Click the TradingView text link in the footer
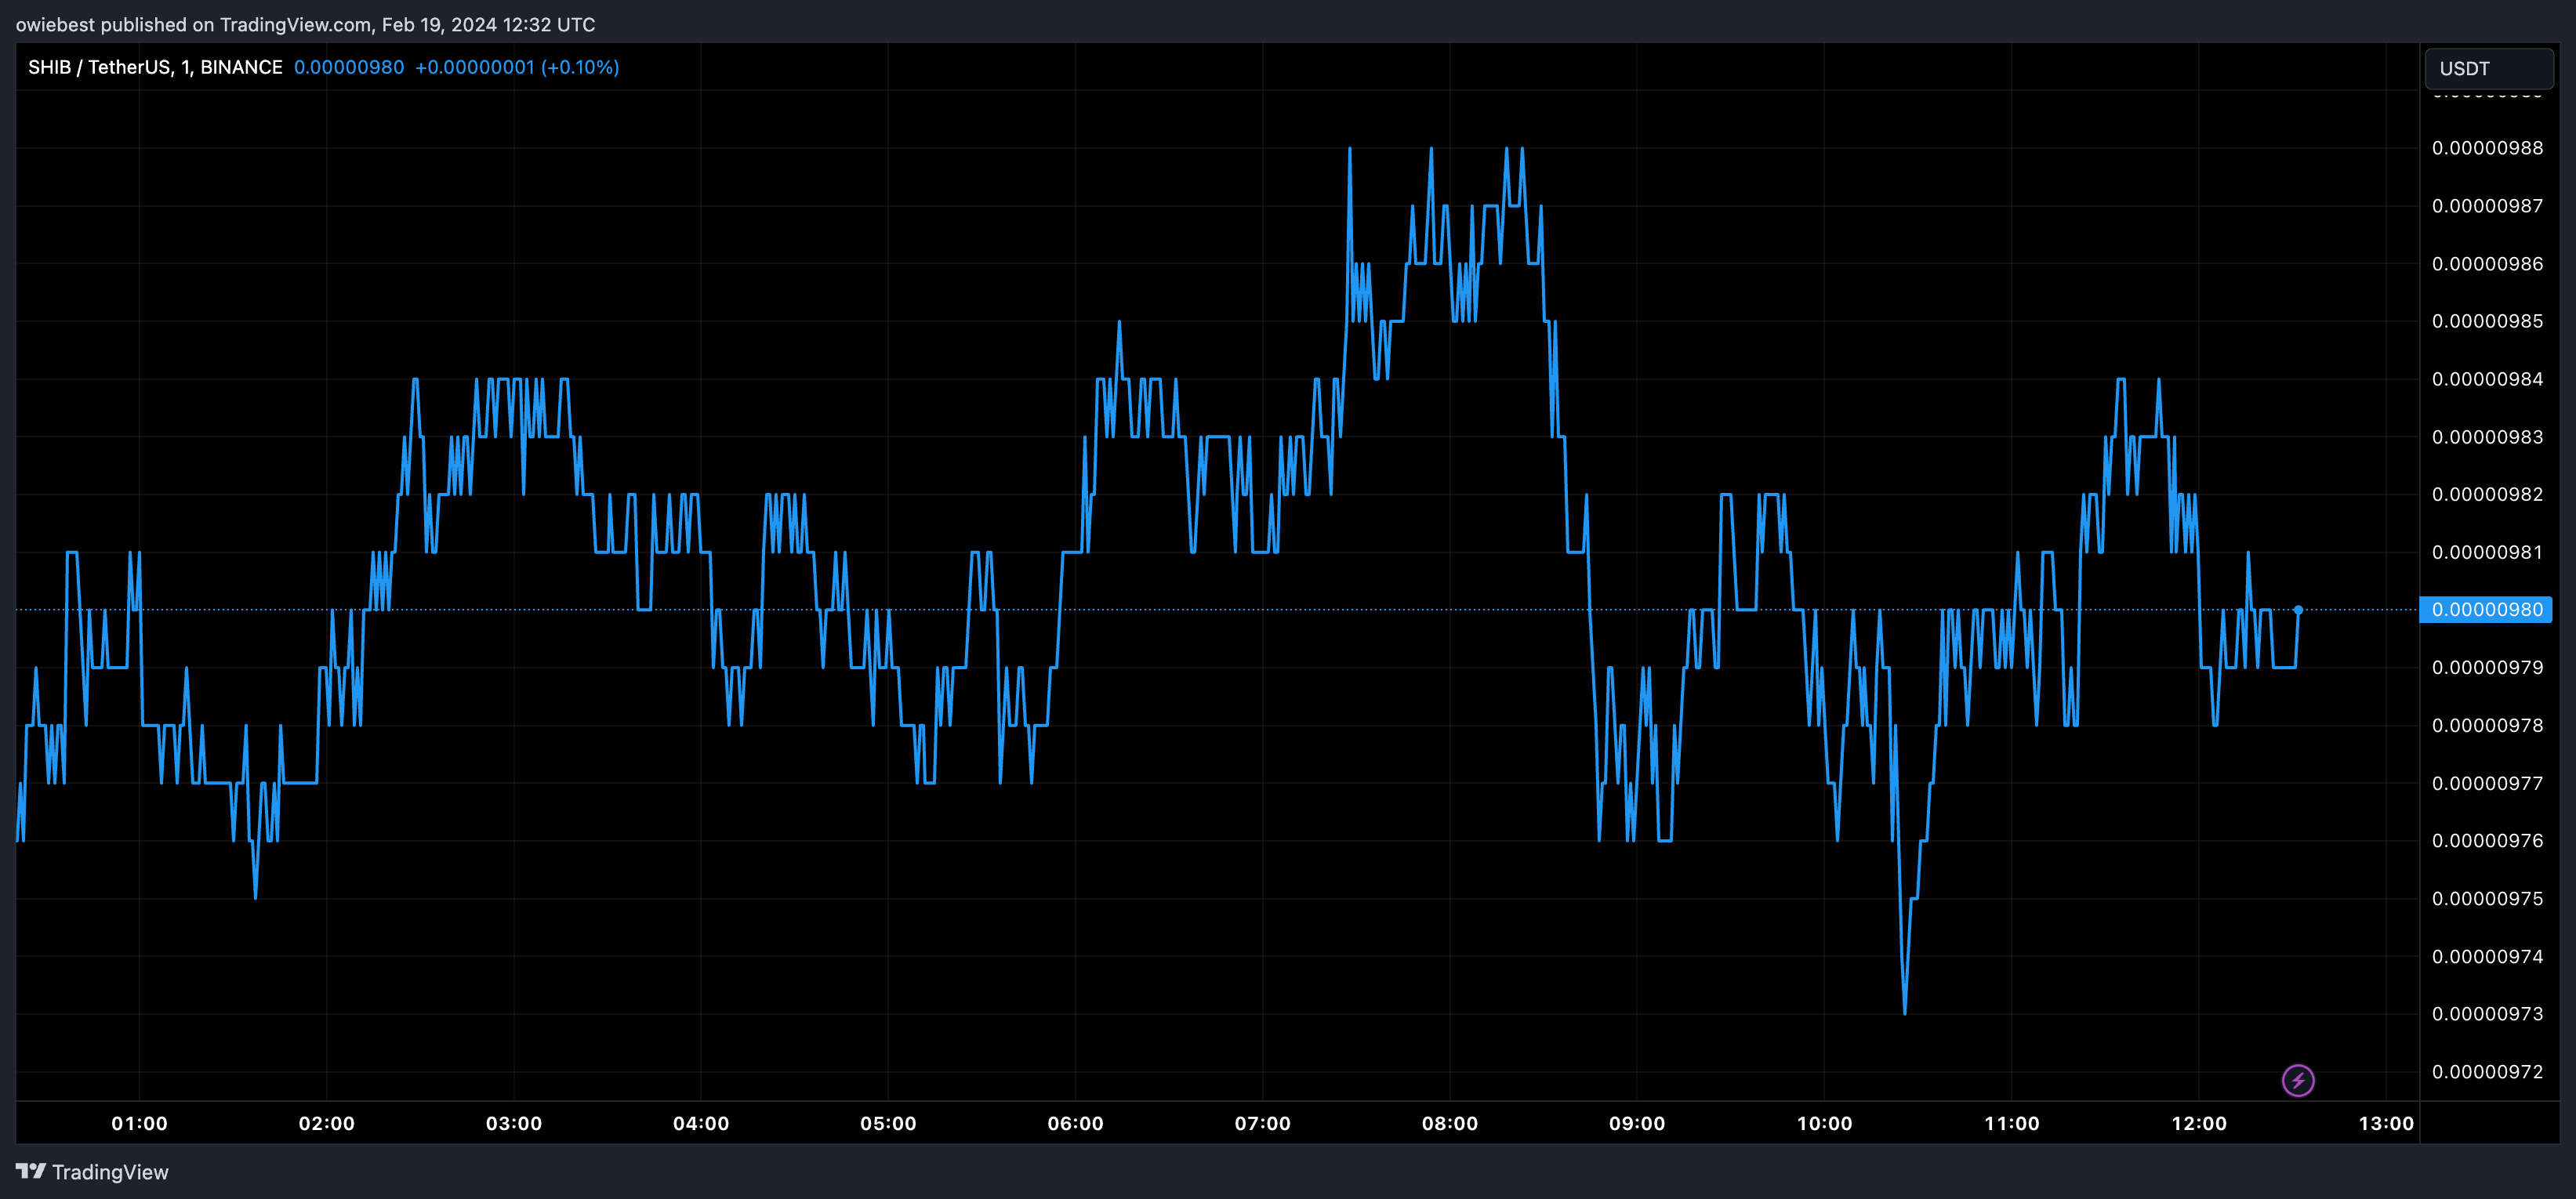 (110, 1172)
